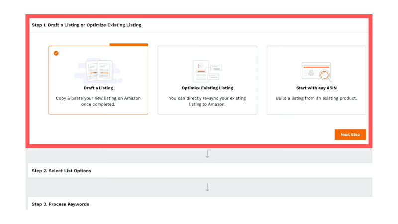
Task: Expand the Step 3. Process Keywords section
Action: 60,204
